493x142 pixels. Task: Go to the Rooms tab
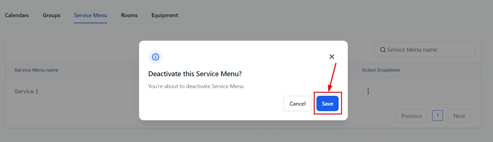point(129,15)
